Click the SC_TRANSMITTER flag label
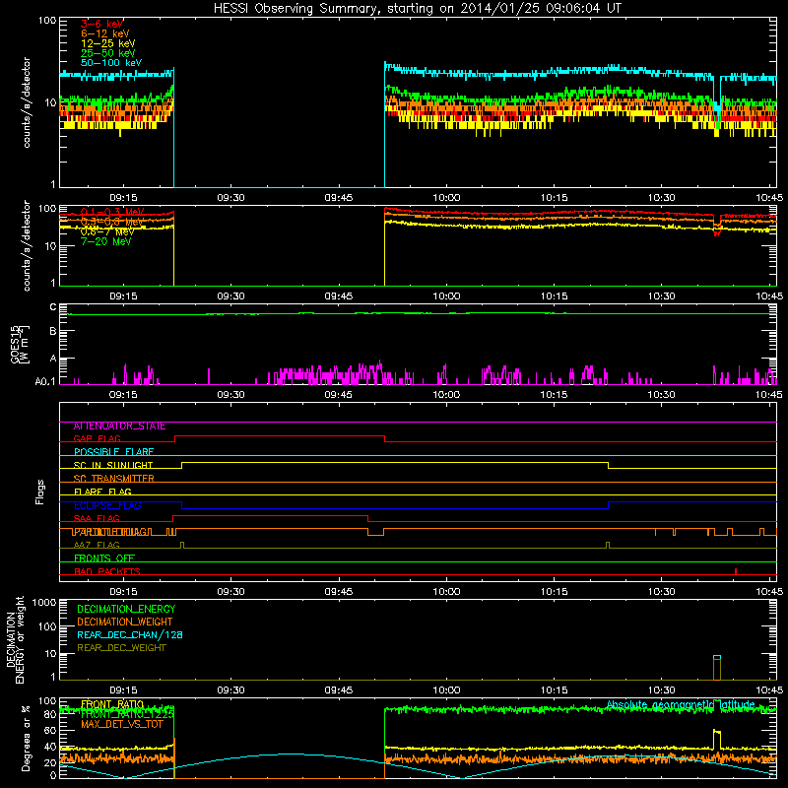This screenshot has height=788, width=788. tap(113, 479)
